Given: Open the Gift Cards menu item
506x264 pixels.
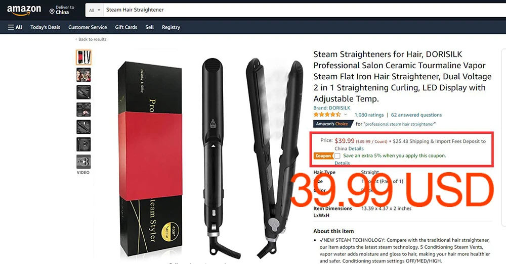Looking at the screenshot, I should [126, 27].
